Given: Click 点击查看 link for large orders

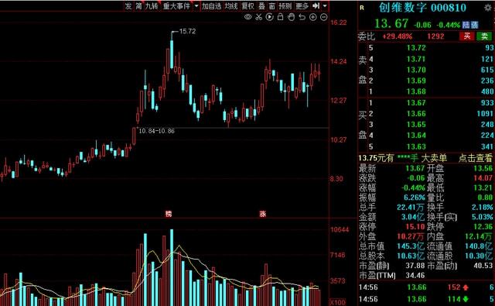Looking at the screenshot, I should click(x=476, y=158).
